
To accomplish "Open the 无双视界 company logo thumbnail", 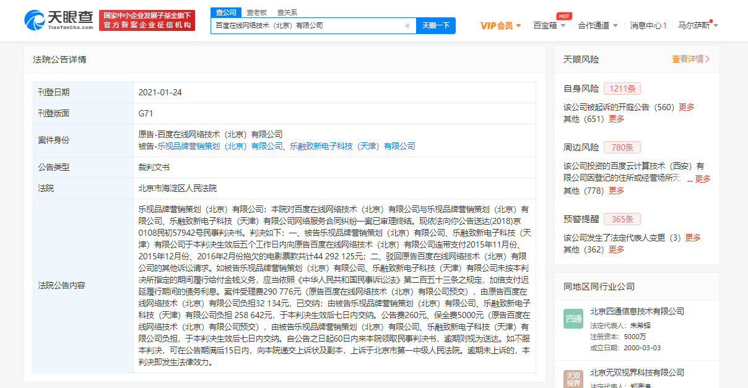I will (573, 378).
